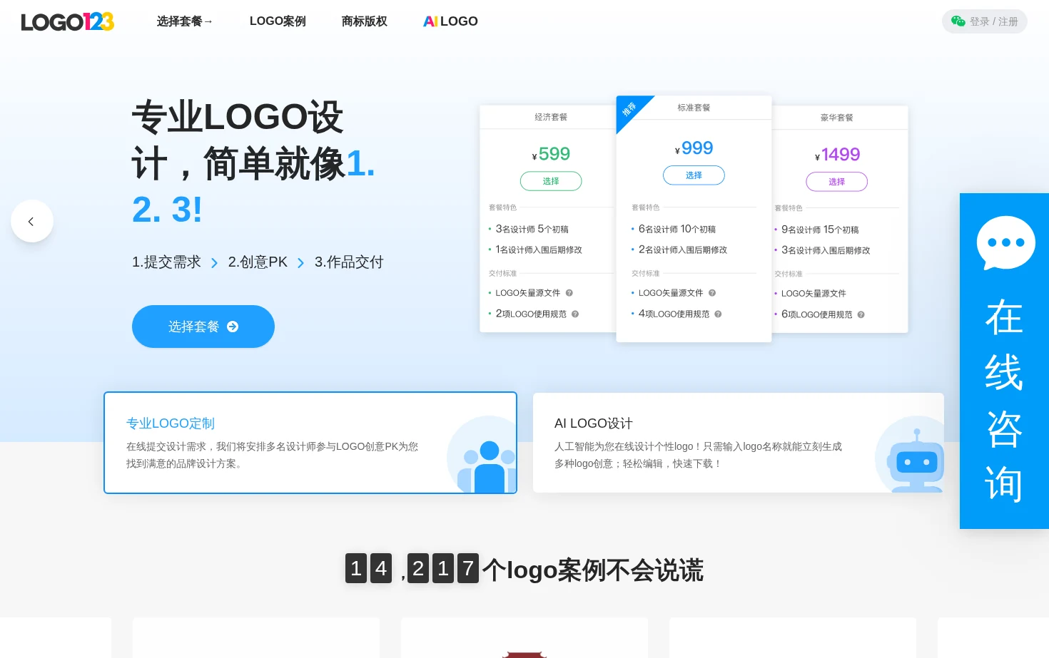Click step text 2.创意PK
Viewport: 1049px width, 658px height.
pyautogui.click(x=258, y=262)
